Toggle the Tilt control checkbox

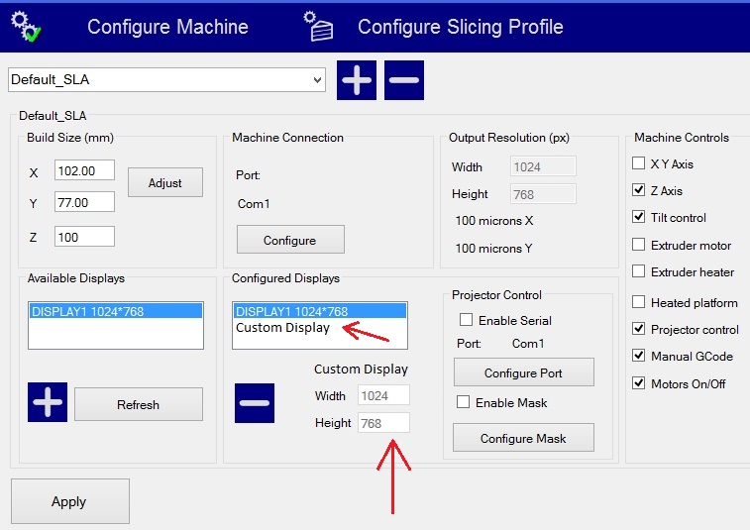639,217
